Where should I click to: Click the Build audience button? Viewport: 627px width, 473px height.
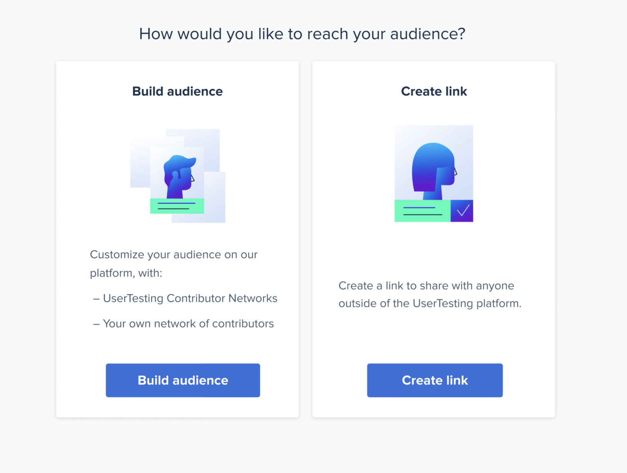[x=183, y=380]
